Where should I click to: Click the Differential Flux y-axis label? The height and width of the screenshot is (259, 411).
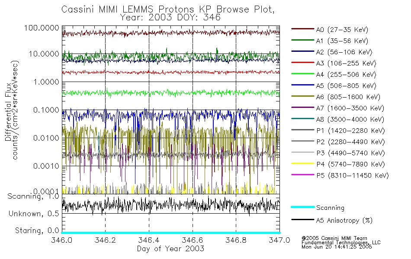coord(8,112)
